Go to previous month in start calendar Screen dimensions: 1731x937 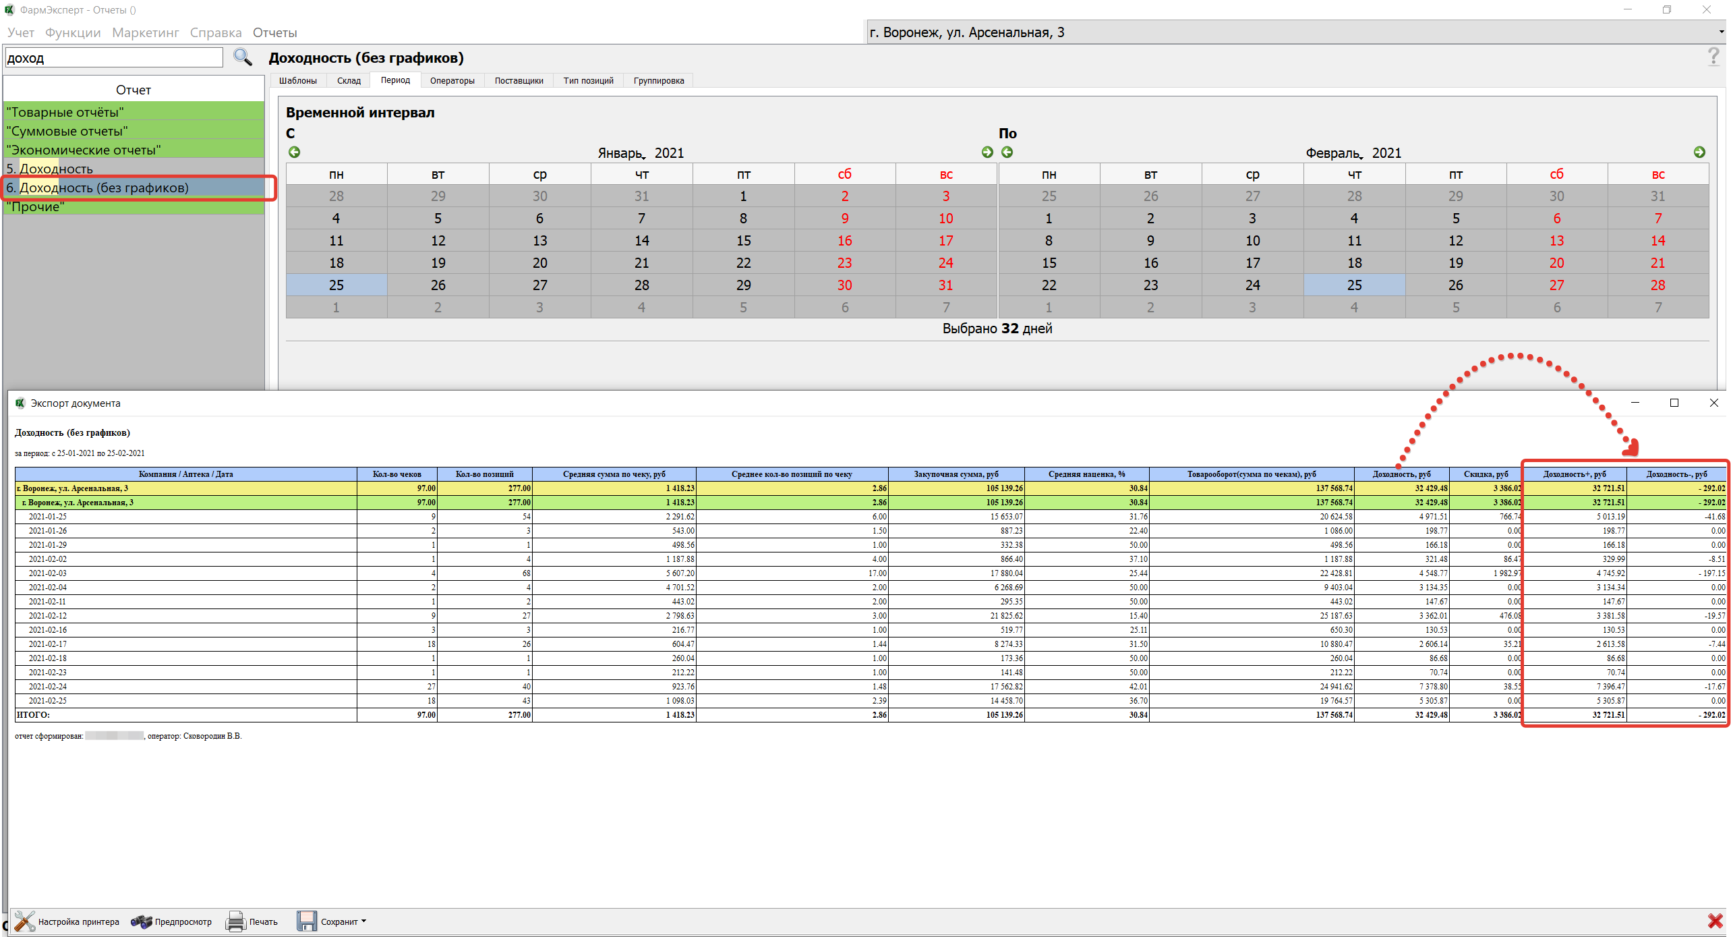pos(295,152)
